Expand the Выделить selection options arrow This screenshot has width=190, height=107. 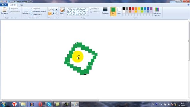click(26, 15)
